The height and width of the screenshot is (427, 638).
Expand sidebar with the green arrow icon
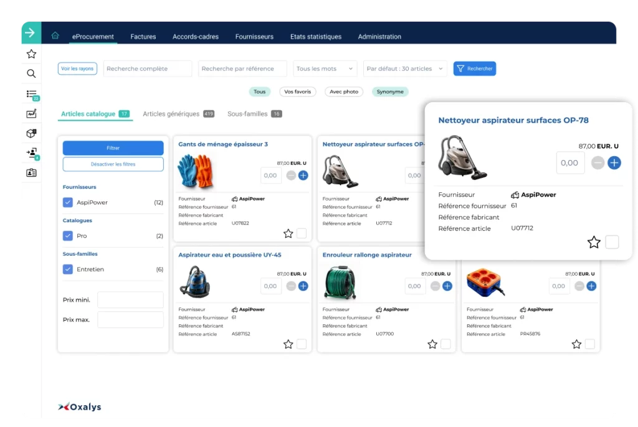coord(31,32)
